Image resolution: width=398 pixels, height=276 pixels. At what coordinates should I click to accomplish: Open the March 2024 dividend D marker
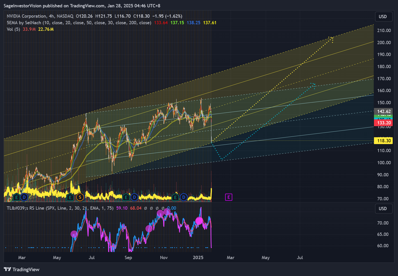[x=24, y=197]
